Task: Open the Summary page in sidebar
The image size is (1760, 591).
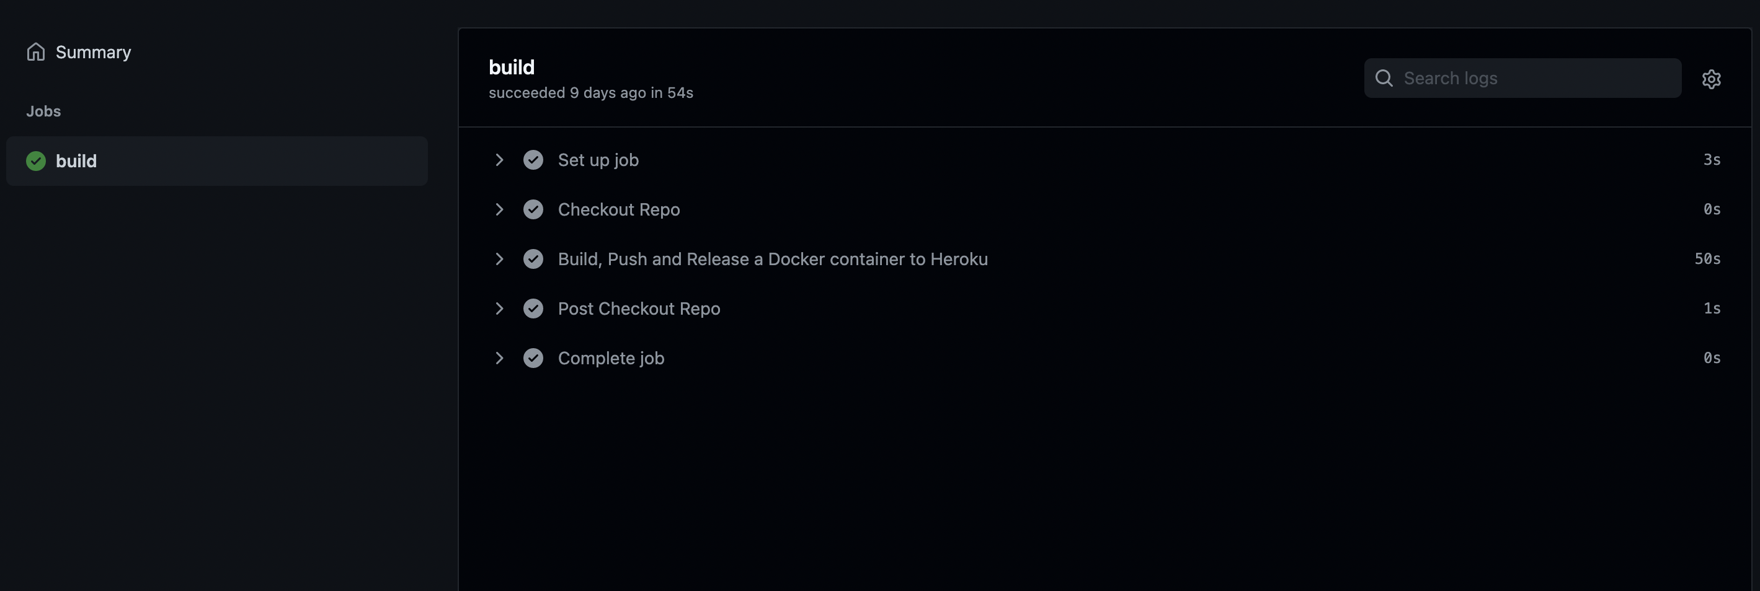Action: click(93, 53)
